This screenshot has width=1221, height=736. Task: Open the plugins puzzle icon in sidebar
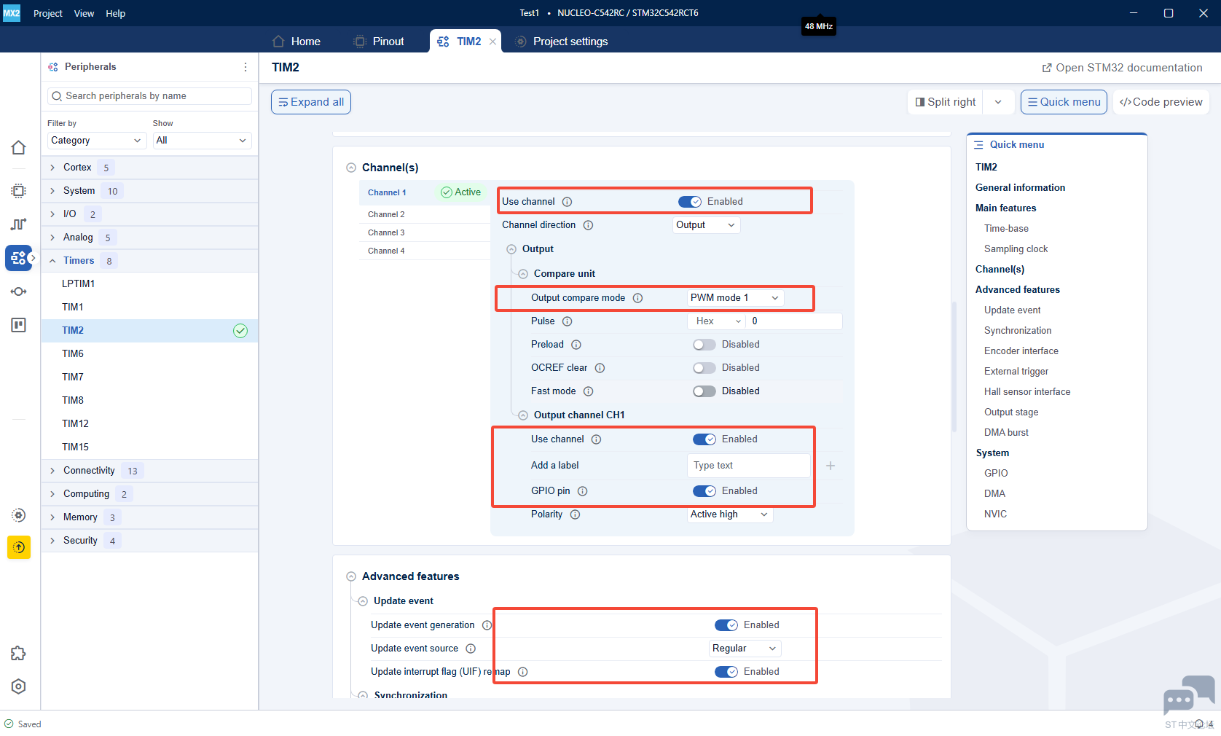pyautogui.click(x=19, y=654)
